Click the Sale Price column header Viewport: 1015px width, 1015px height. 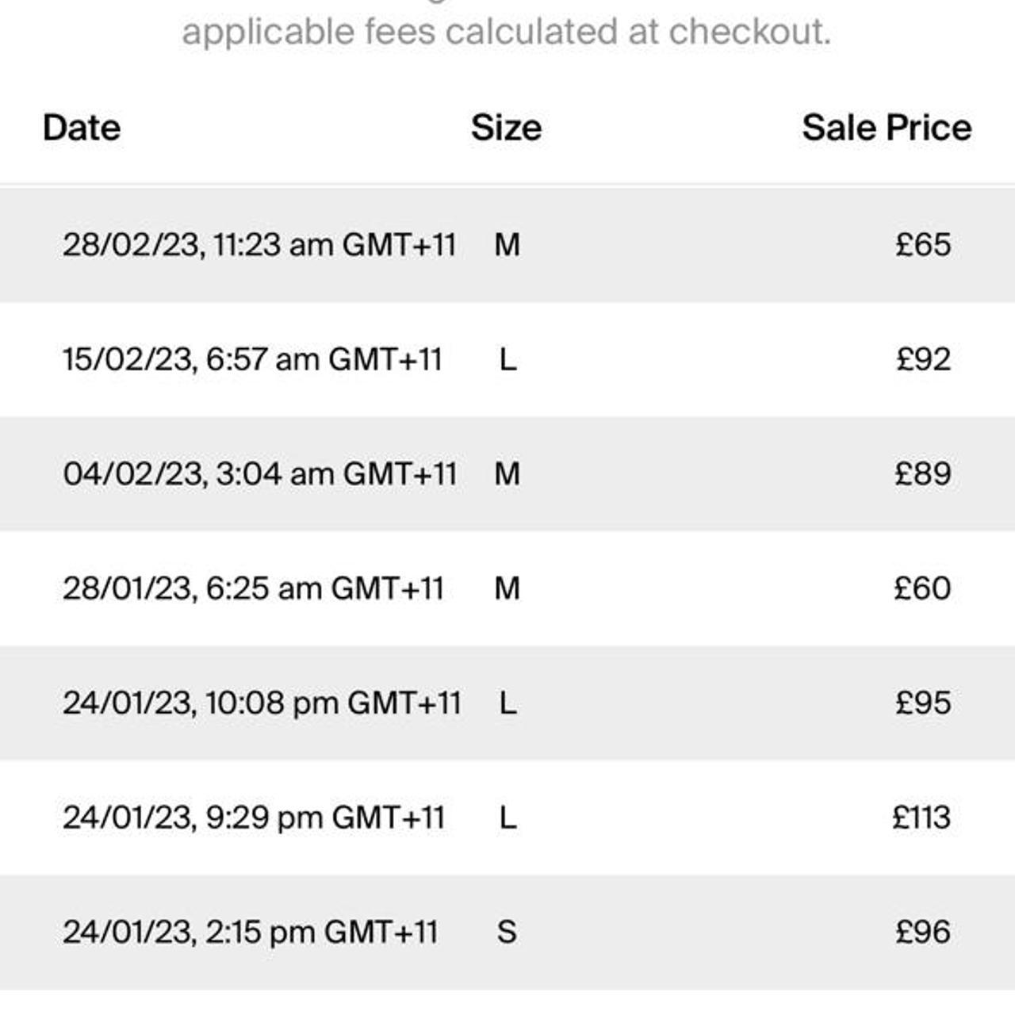pos(886,128)
